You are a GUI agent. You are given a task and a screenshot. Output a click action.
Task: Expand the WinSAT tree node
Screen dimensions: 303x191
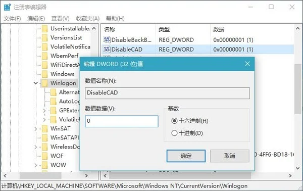(x=35, y=128)
